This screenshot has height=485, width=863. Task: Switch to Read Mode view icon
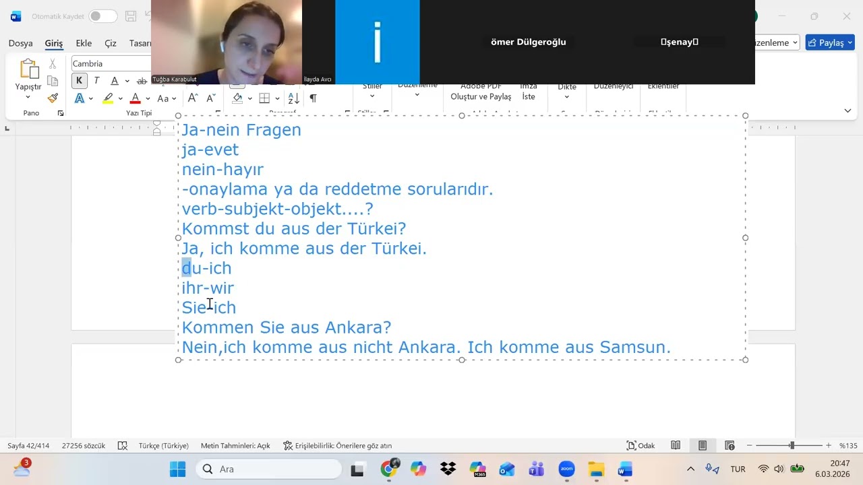676,445
